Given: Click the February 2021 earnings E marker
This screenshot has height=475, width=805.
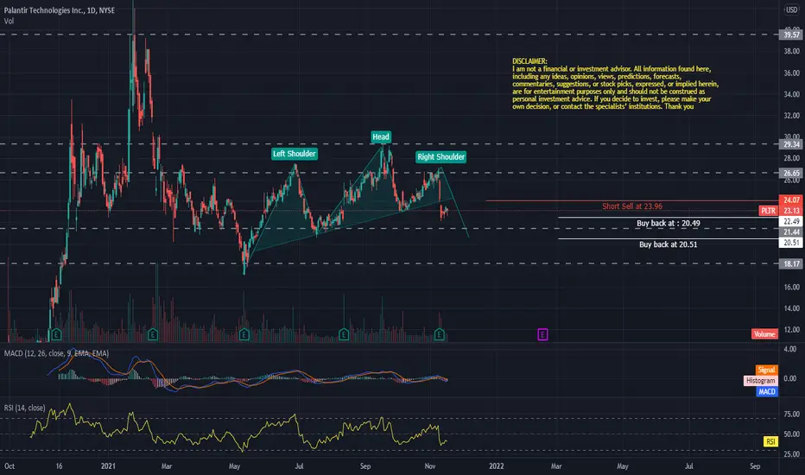Looking at the screenshot, I should point(153,335).
